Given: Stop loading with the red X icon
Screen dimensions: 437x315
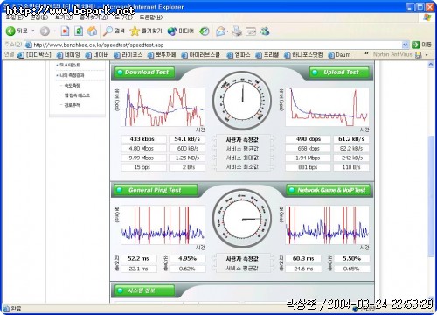Looking at the screenshot, I should (x=65, y=31).
